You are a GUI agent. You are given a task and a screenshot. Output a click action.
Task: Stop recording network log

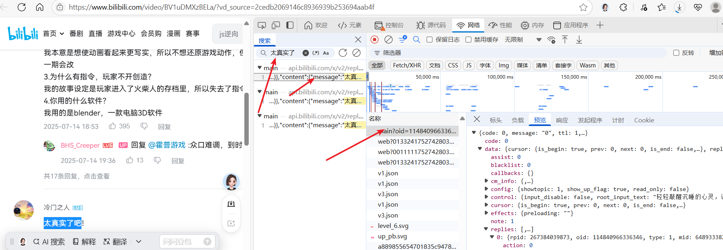click(374, 39)
